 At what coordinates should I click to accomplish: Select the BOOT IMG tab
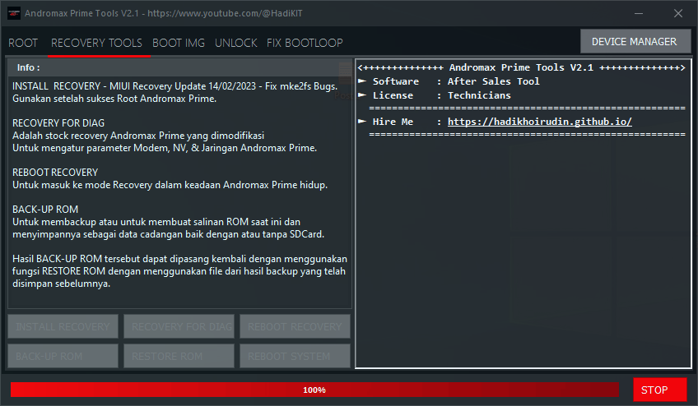tap(179, 43)
